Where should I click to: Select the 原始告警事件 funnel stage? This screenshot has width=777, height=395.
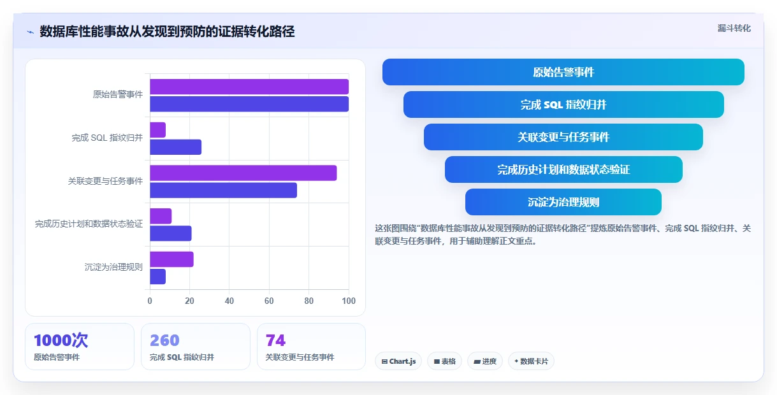[x=563, y=72]
